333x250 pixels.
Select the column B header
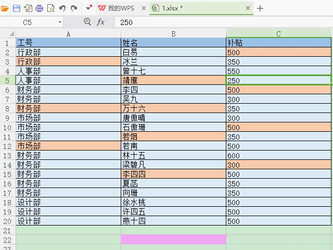point(173,34)
